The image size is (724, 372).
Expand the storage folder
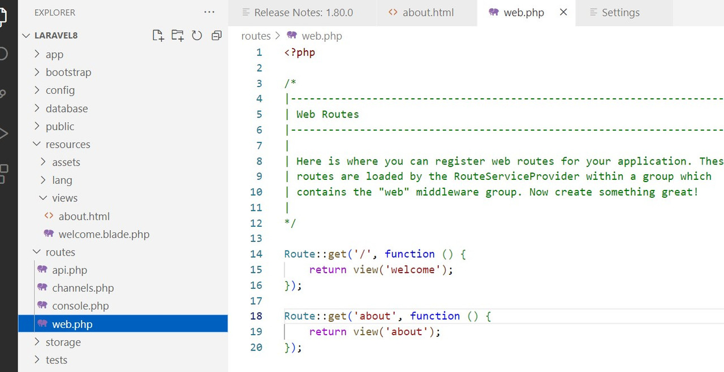pyautogui.click(x=37, y=342)
